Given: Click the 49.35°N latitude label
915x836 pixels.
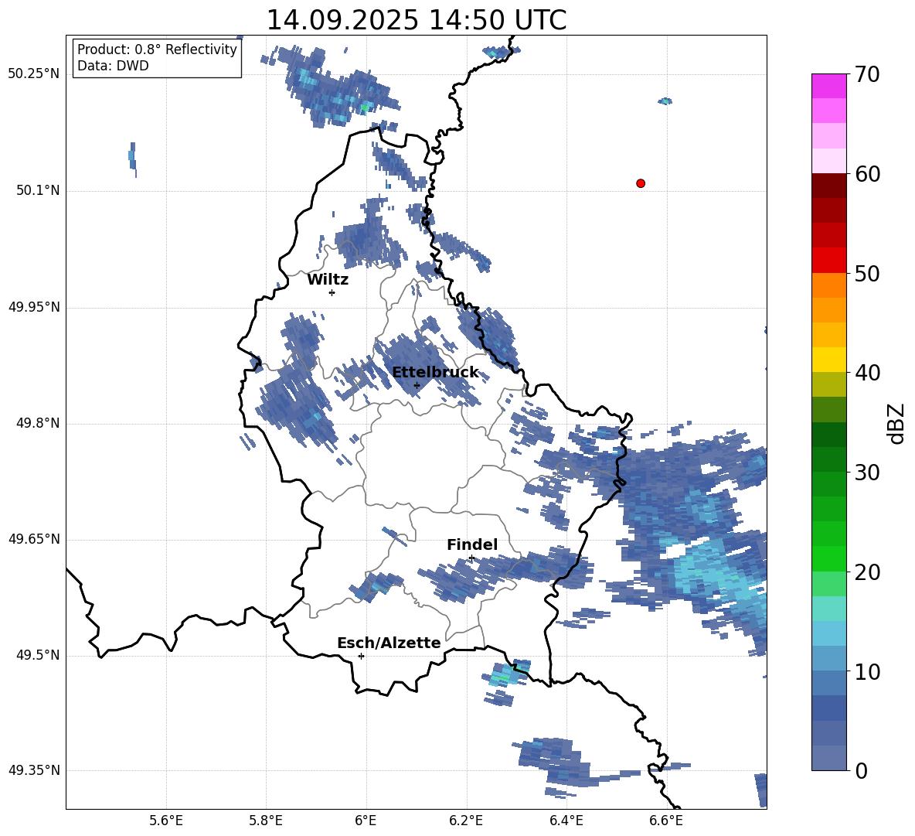Looking at the screenshot, I should point(34,770).
